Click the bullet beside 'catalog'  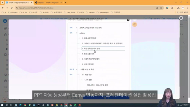click(x=77, y=33)
